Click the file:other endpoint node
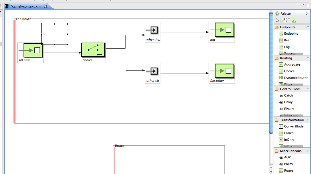Viewport: 311px width, 174px height. (x=224, y=71)
